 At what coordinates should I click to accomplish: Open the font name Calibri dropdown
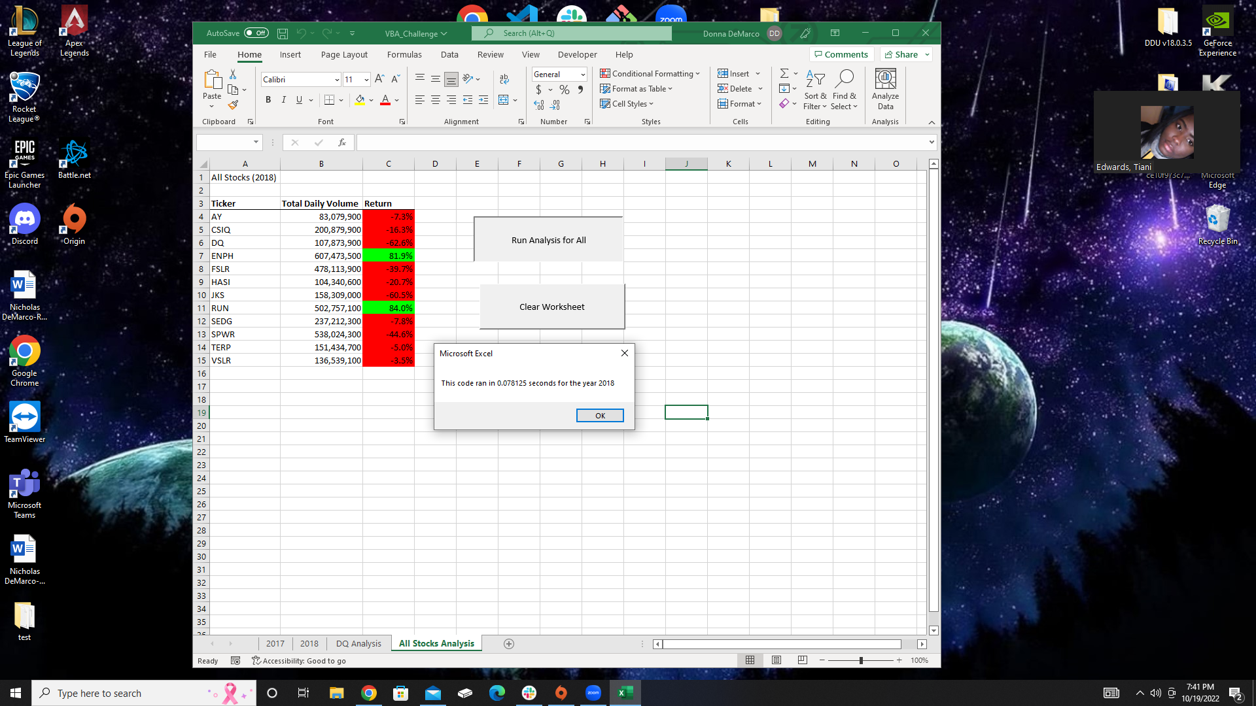(337, 80)
